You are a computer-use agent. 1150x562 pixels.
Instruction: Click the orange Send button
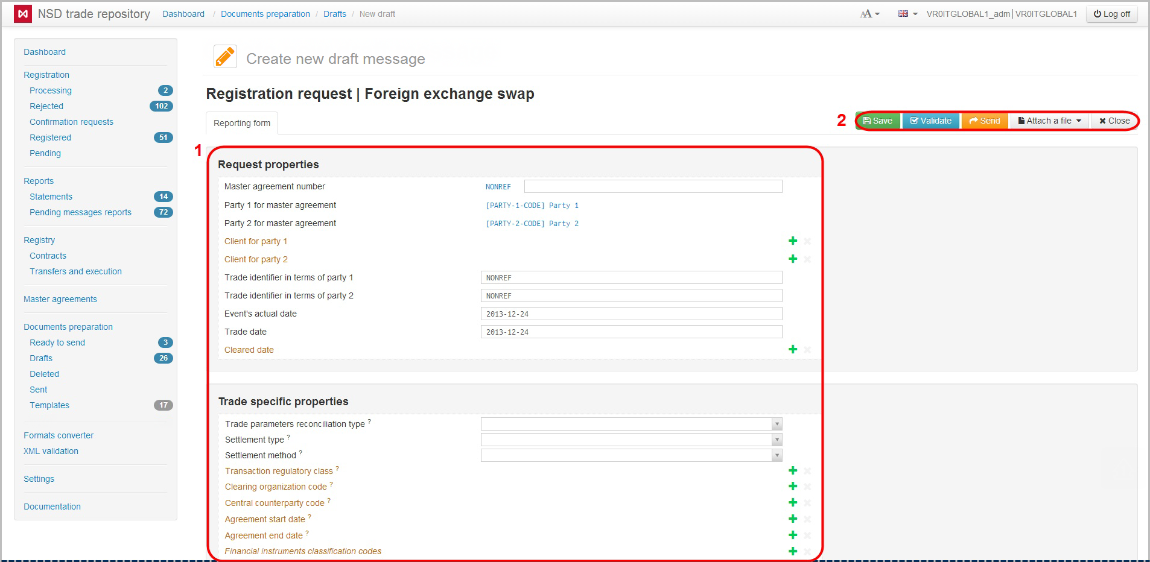tap(984, 121)
